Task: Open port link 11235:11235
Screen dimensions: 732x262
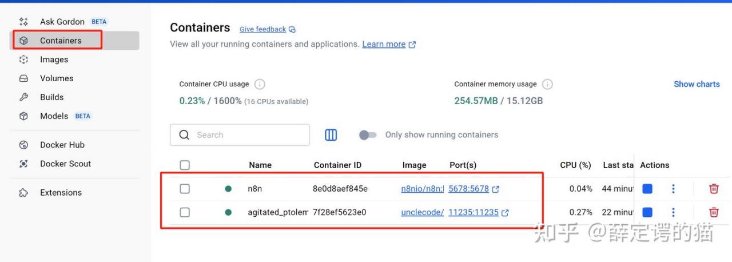Action: [473, 212]
